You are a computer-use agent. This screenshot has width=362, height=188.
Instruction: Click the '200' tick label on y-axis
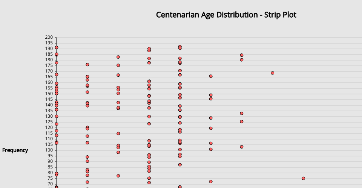click(49, 37)
